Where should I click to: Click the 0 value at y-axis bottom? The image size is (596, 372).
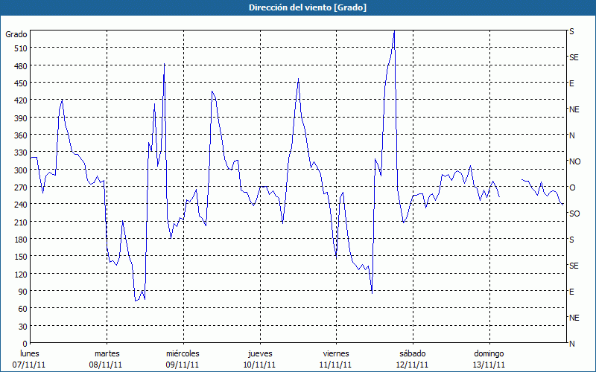pos(23,343)
